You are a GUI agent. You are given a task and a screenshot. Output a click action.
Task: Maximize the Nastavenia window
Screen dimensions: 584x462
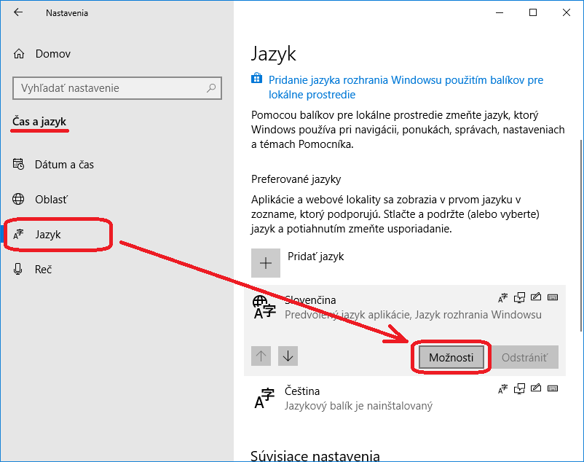click(x=533, y=12)
